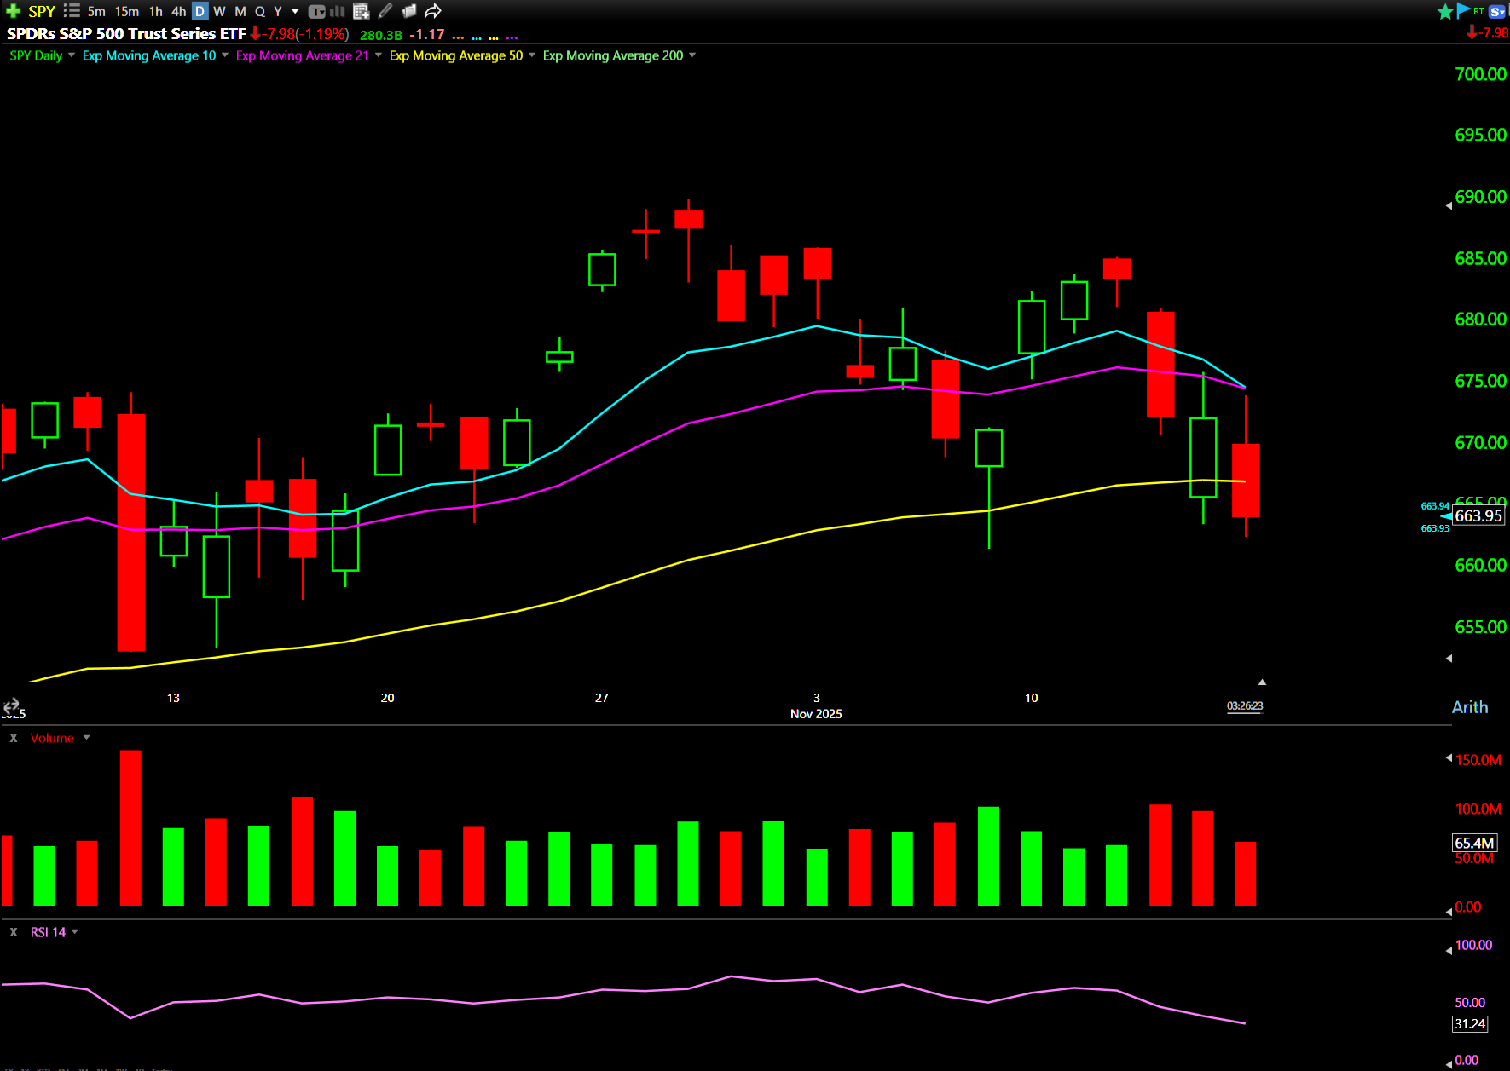
Task: Click the SPY ticker symbol button
Action: [x=41, y=11]
